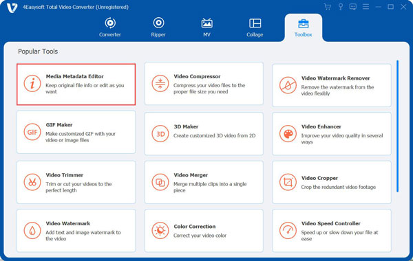Open Media Metadata Editor title text
The height and width of the screenshot is (261, 413).
[x=74, y=76]
